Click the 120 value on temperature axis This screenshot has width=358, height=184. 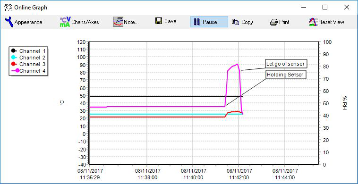[82, 42]
